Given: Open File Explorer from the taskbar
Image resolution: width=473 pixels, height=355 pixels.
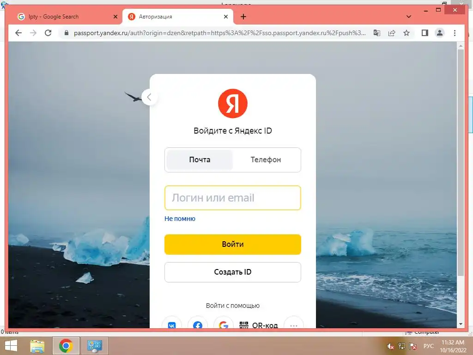Looking at the screenshot, I should [x=37, y=346].
